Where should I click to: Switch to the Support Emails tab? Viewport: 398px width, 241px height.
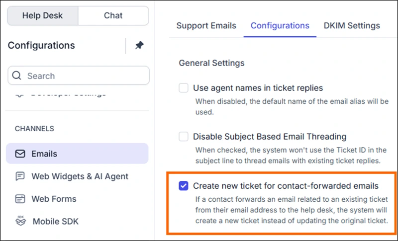(206, 26)
